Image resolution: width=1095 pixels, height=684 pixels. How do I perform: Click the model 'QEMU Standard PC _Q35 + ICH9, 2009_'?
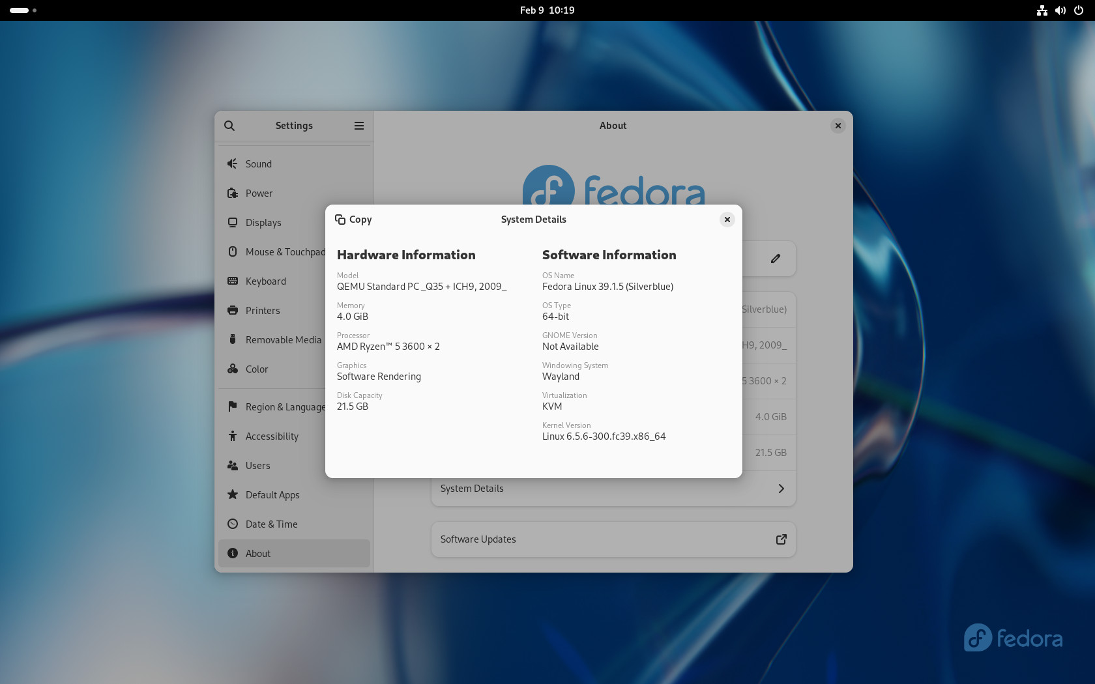tap(422, 287)
